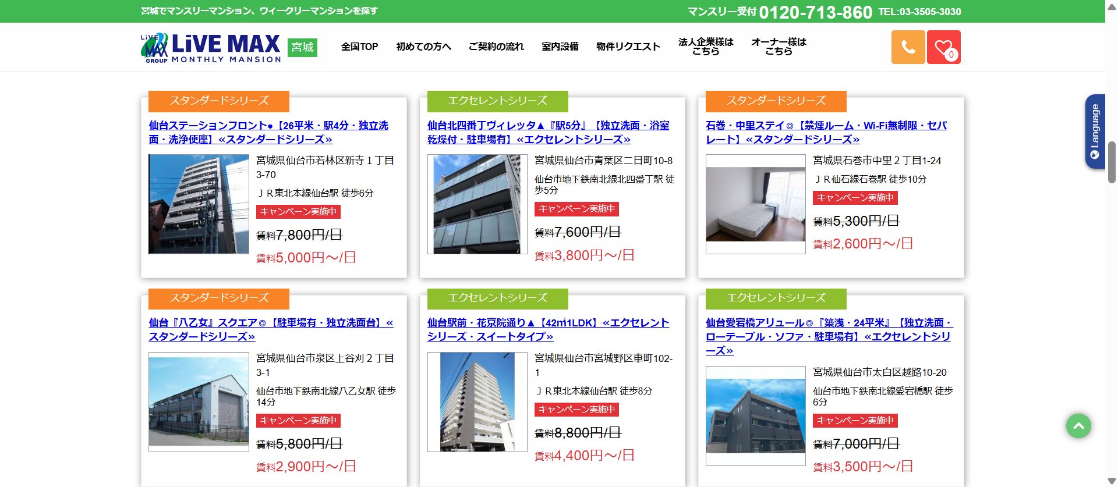Open the 全国TOP menu item
This screenshot has width=1118, height=487.
tap(359, 47)
